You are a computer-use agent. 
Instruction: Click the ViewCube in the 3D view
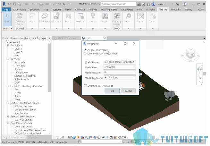190,53
